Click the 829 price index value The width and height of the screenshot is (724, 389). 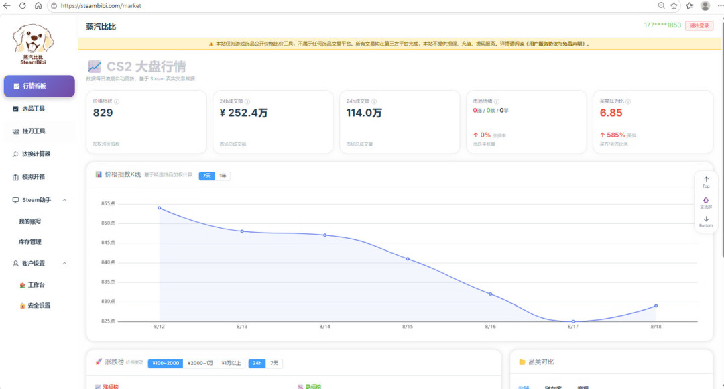[x=103, y=113]
